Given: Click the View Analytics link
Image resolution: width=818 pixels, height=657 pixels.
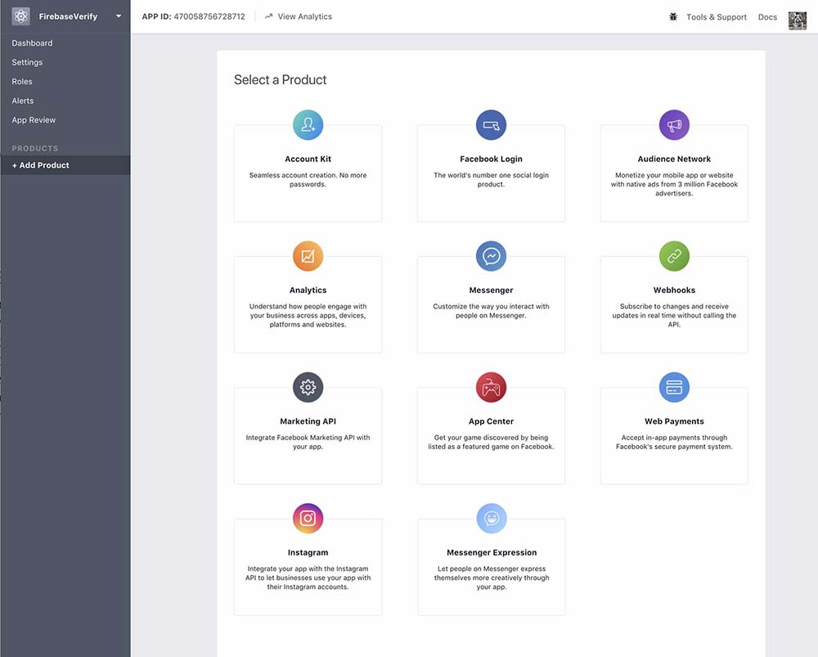Looking at the screenshot, I should [304, 16].
